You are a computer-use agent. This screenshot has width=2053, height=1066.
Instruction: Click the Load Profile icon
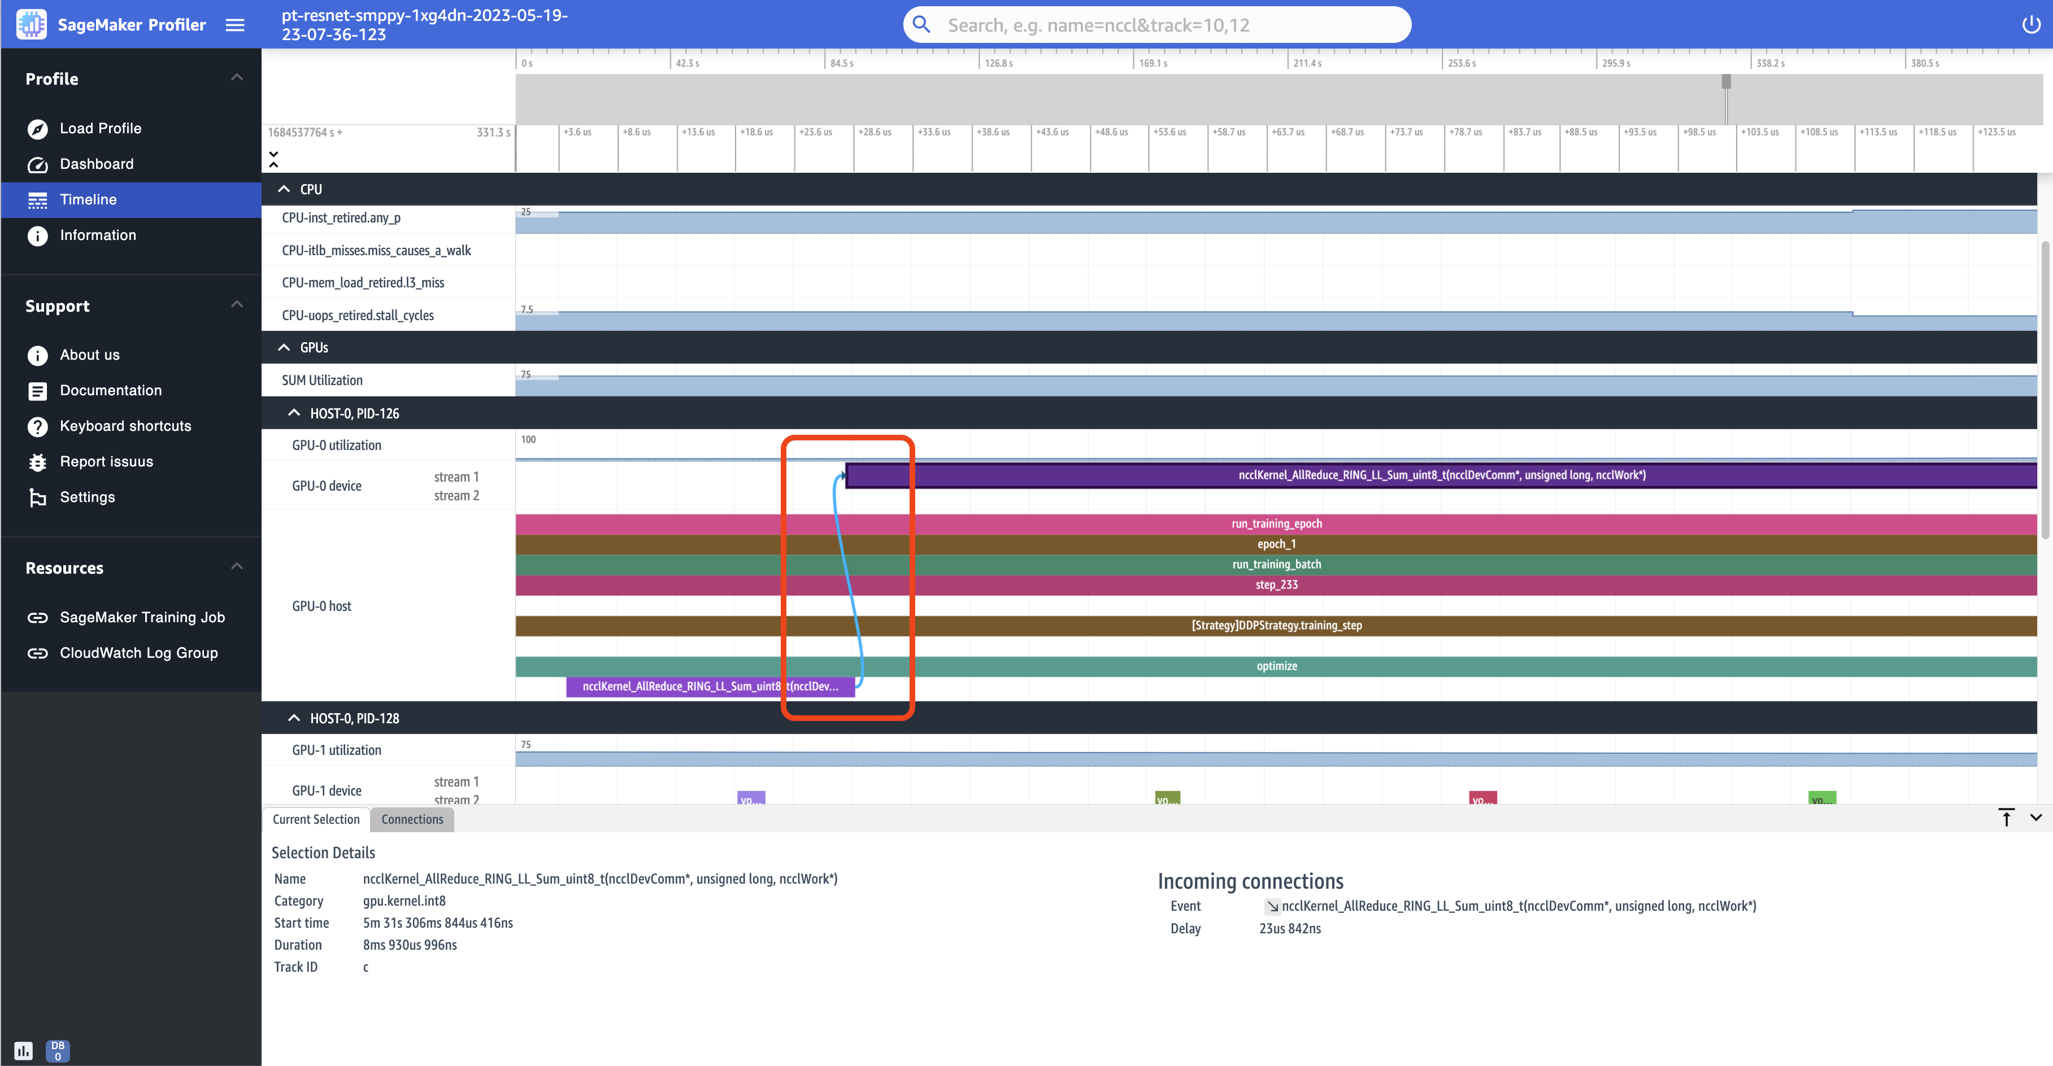[x=37, y=128]
